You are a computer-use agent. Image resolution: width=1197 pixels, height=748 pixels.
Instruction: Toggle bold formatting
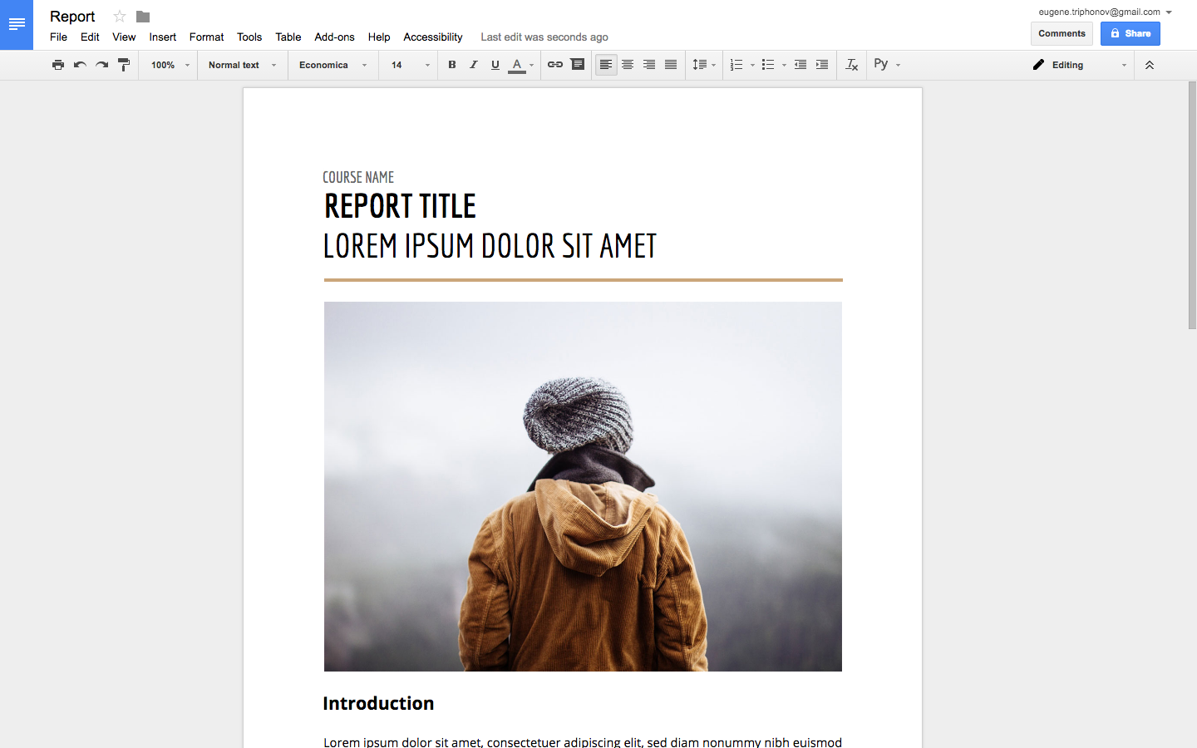(x=452, y=65)
